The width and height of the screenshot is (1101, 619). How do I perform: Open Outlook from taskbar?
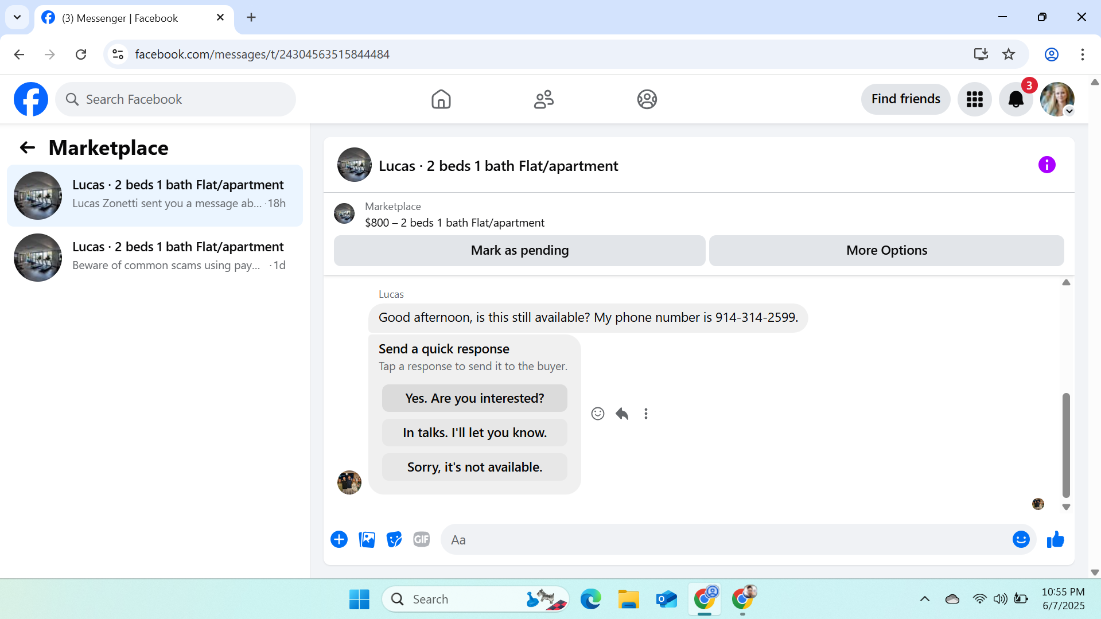coord(666,599)
